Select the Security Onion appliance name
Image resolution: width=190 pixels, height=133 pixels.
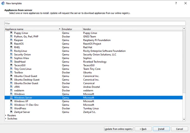[x=22, y=54]
